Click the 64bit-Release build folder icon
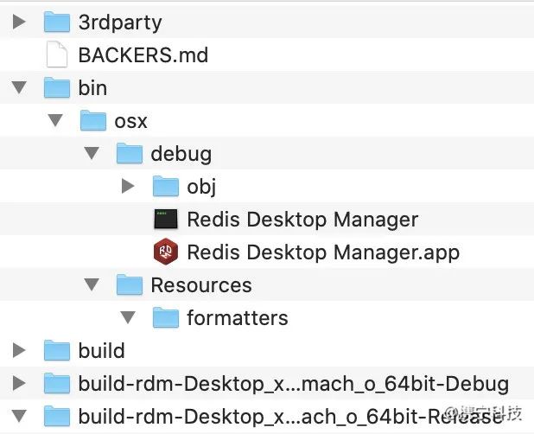The image size is (534, 434). 57,416
